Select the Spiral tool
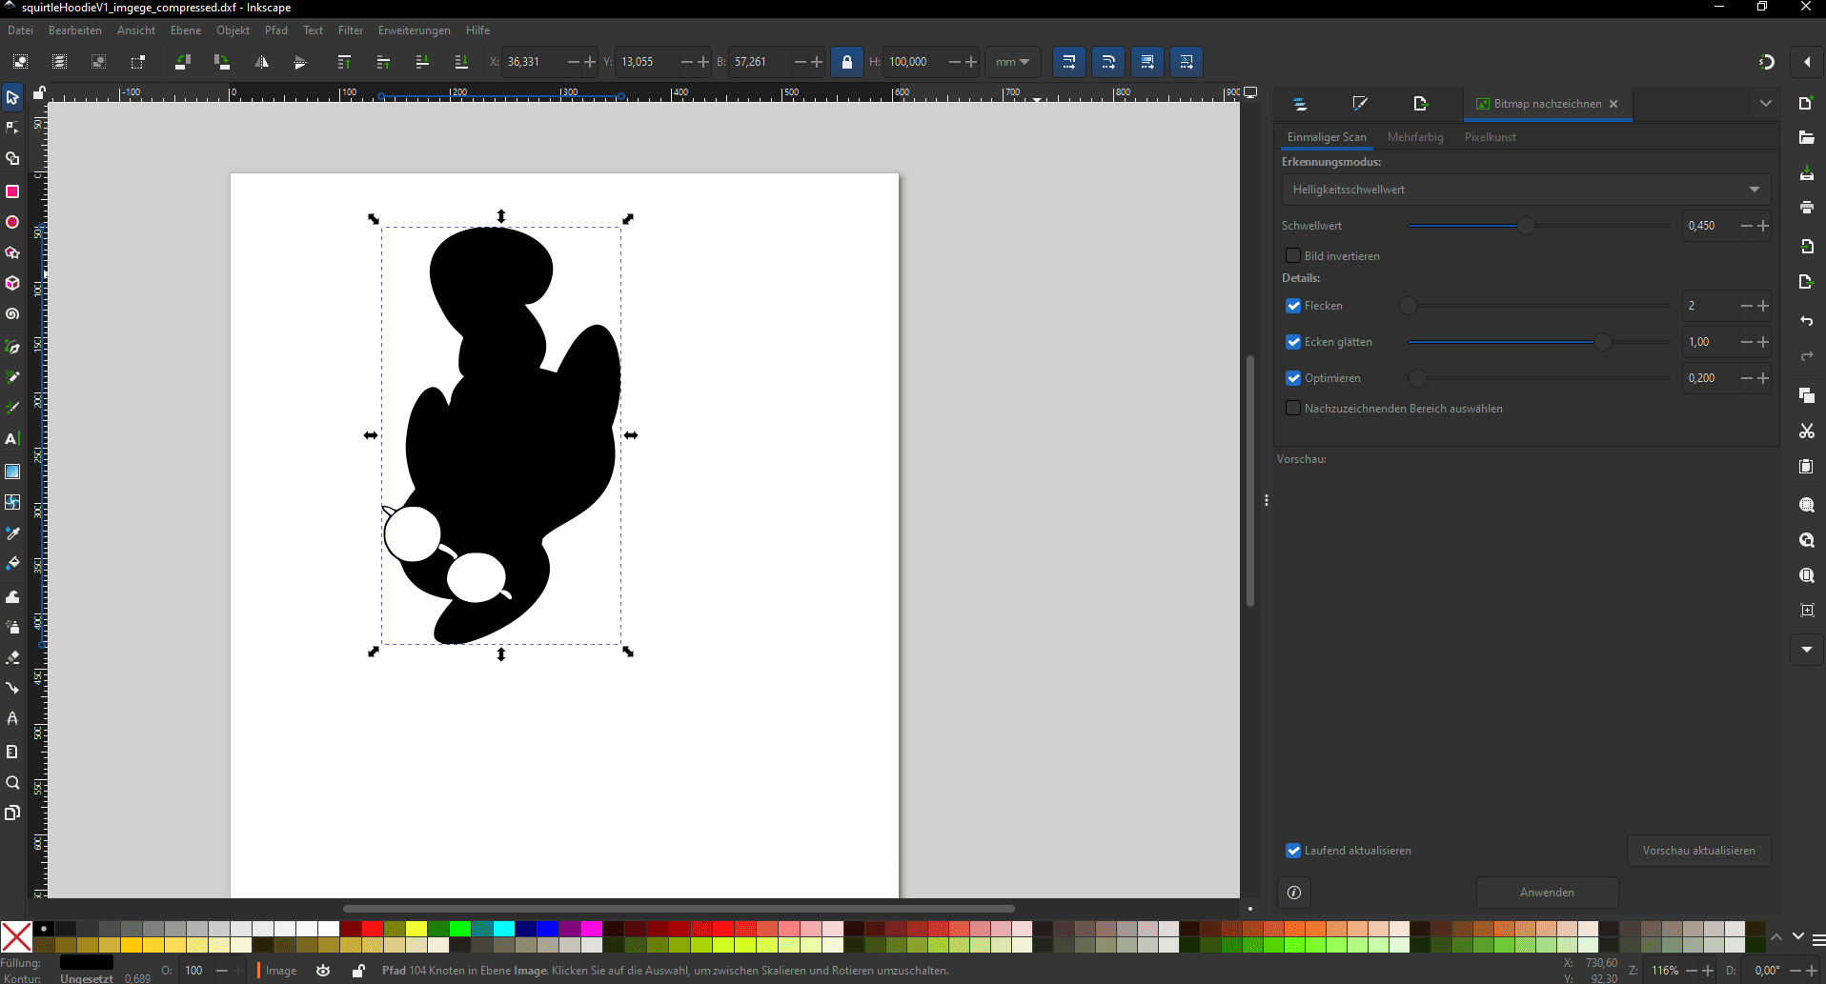Viewport: 1826px width, 984px height. [x=12, y=314]
